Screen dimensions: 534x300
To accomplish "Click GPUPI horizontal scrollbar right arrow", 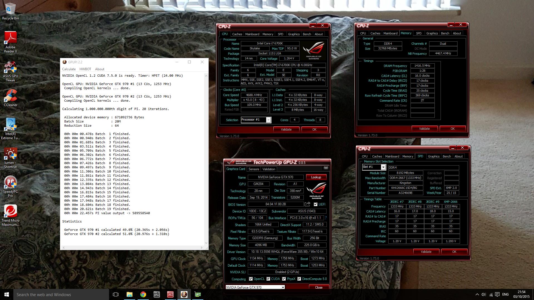I will coord(202,247).
